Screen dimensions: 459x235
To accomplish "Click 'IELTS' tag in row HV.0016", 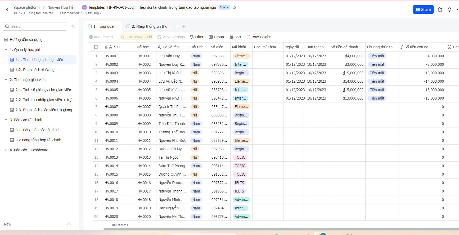I will coord(239,183).
